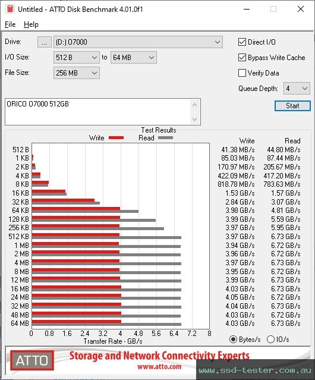Click the 783.63 MB/s read value
The width and height of the screenshot is (315, 380).
point(282,184)
